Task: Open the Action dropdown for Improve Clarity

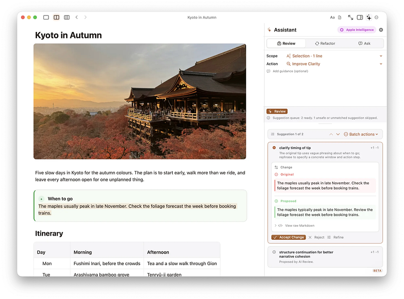Action: [334, 64]
